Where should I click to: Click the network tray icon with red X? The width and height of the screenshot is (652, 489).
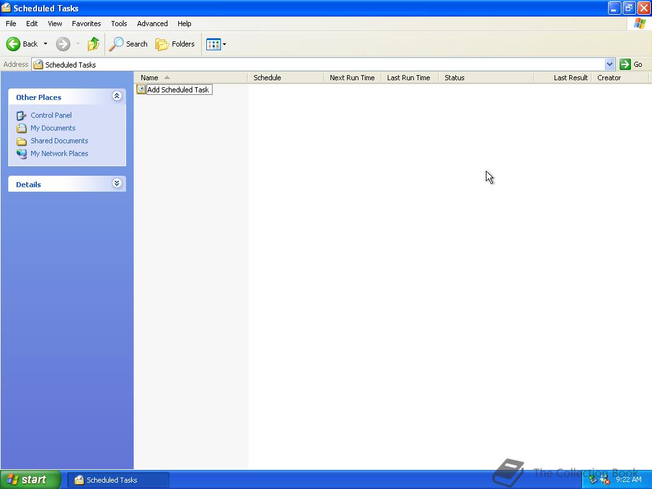click(x=605, y=480)
